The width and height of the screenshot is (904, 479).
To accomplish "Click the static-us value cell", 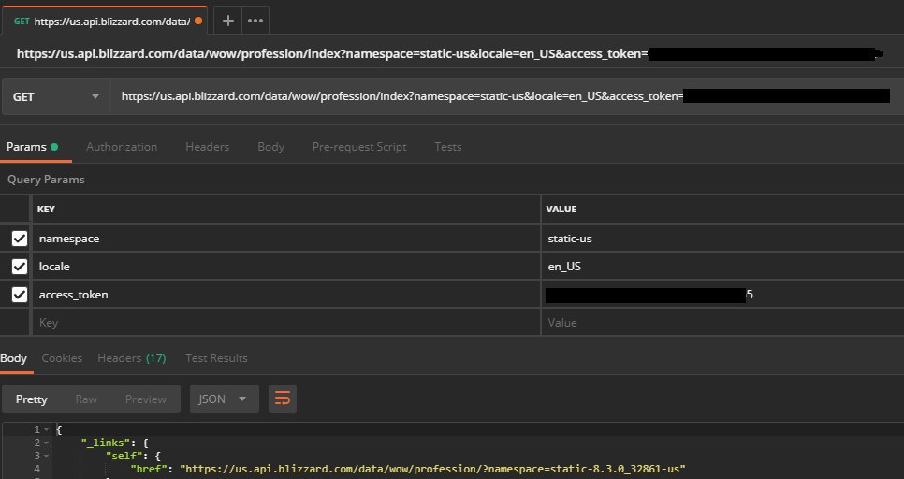I will click(722, 239).
